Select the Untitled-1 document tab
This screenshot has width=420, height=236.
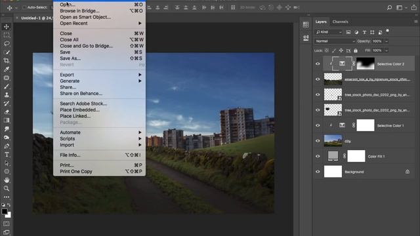click(36, 18)
